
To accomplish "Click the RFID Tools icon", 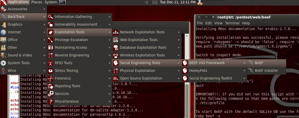I will (x=51, y=63).
